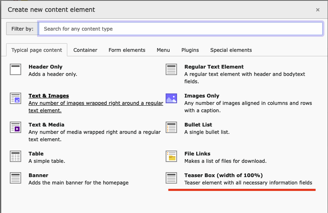The width and height of the screenshot is (328, 213).
Task: Click the Table element icon
Action: [16, 156]
